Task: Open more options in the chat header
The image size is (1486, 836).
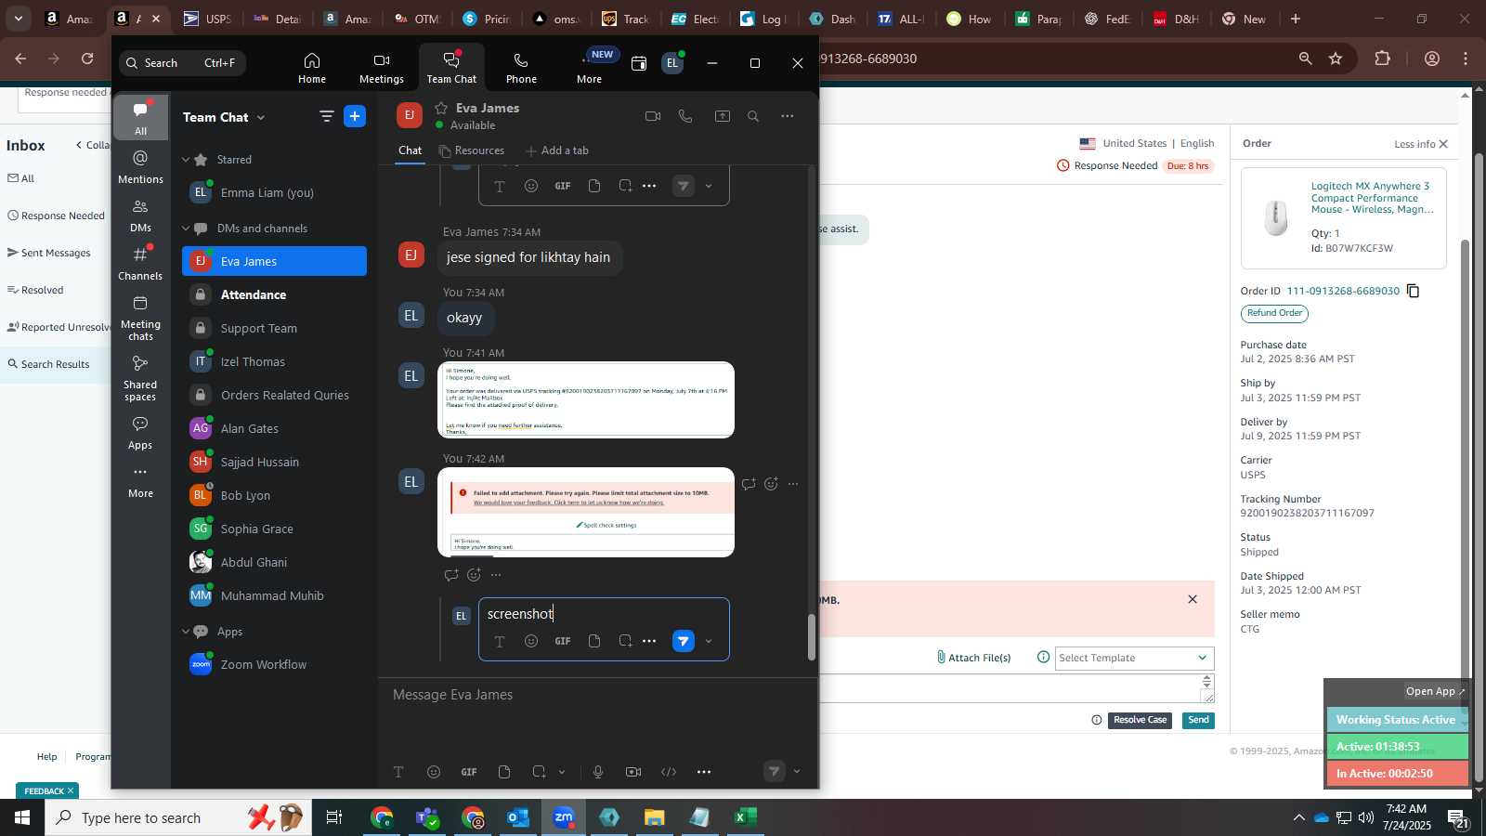Action: click(788, 116)
